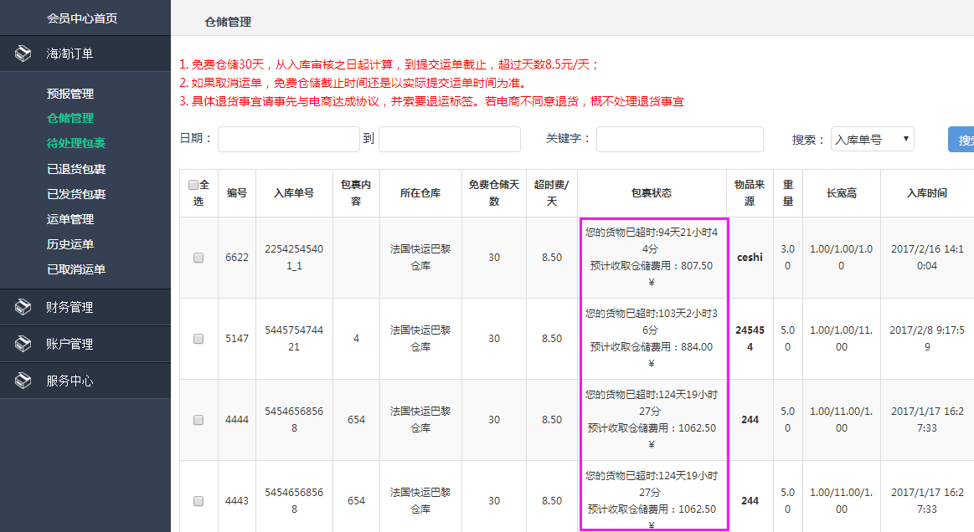The height and width of the screenshot is (532, 974).
Task: Check the box for row 5147
Action: [x=198, y=339]
